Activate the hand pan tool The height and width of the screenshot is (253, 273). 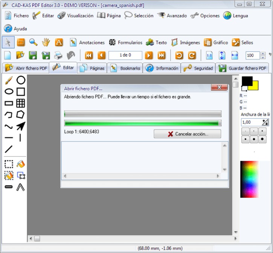46,42
